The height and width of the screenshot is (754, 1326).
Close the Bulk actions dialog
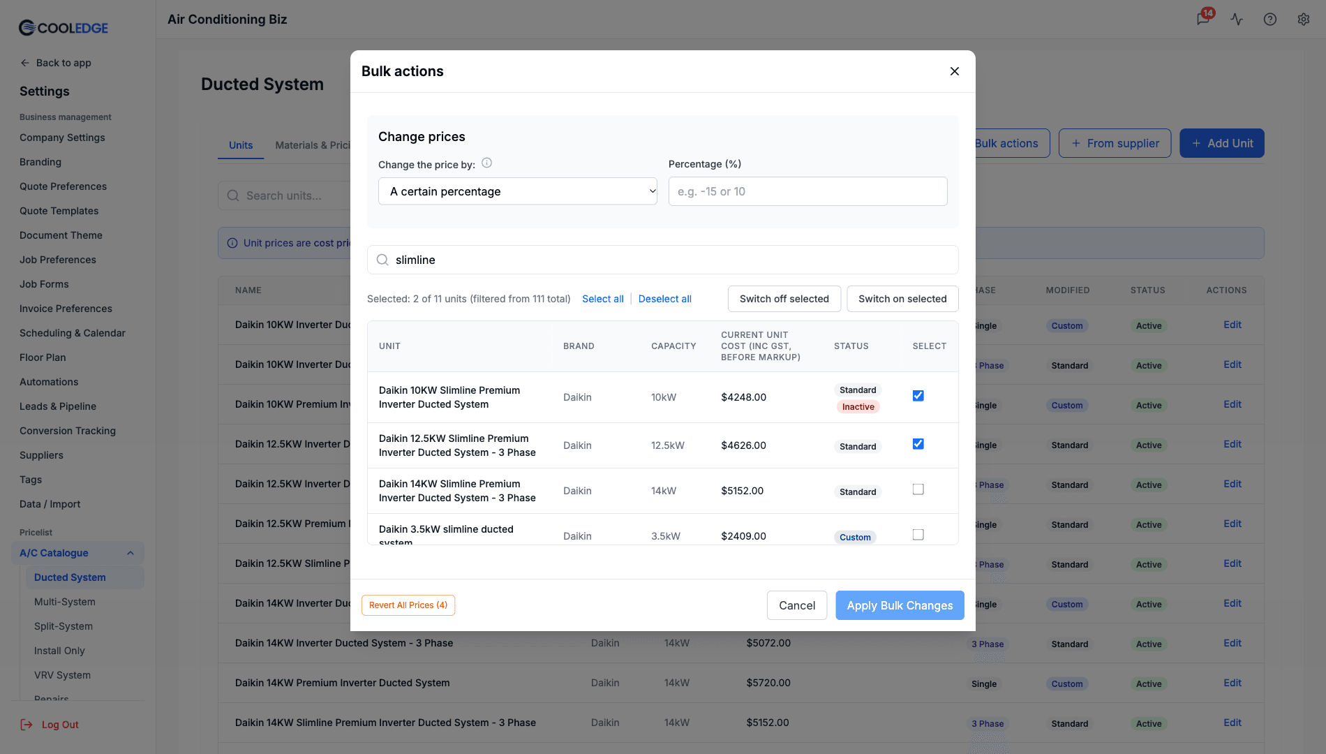click(955, 71)
